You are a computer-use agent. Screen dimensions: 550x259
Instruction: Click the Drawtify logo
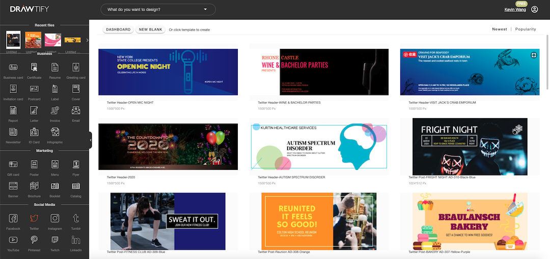(30, 9)
